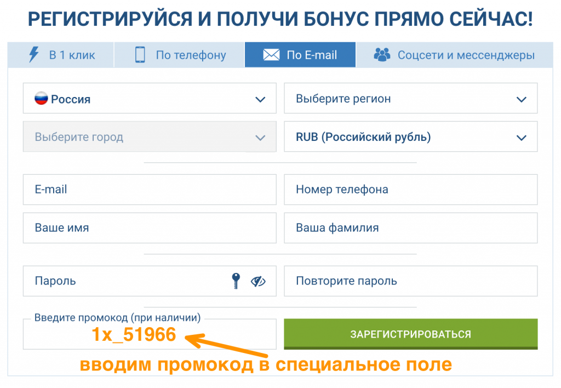Open the RUB currency dropdown
The height and width of the screenshot is (388, 561).
pyautogui.click(x=410, y=136)
